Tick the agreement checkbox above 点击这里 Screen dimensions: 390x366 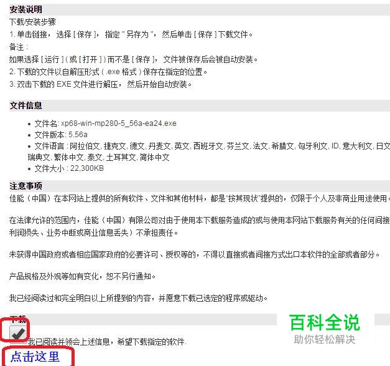point(17,334)
